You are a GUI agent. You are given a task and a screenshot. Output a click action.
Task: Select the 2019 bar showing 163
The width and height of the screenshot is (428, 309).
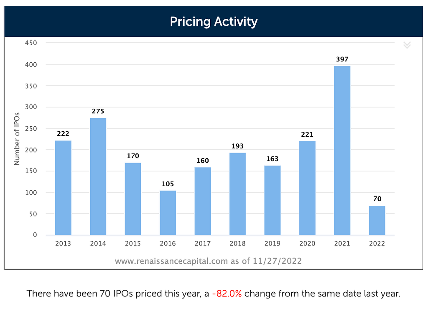tap(273, 200)
